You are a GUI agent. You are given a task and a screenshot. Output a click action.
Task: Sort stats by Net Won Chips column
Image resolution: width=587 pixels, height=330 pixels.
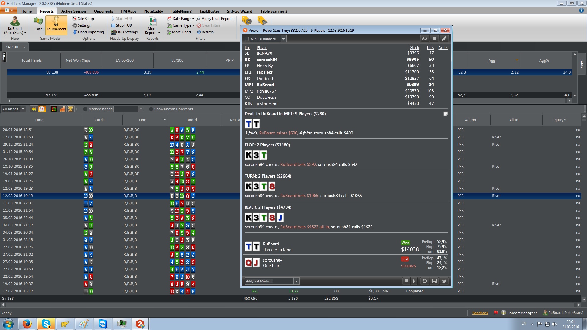[x=78, y=61]
